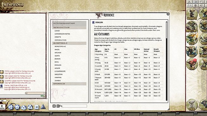Select Golem in monster list

point(57,68)
